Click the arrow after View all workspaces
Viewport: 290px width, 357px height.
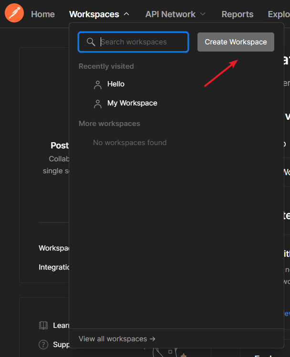[153, 339]
